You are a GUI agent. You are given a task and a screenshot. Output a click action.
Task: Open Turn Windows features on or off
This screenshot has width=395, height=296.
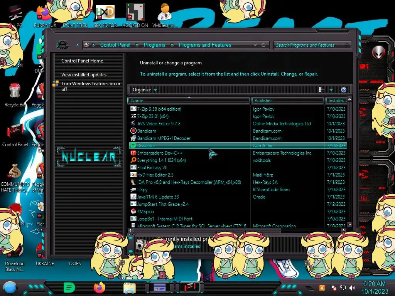(x=91, y=86)
